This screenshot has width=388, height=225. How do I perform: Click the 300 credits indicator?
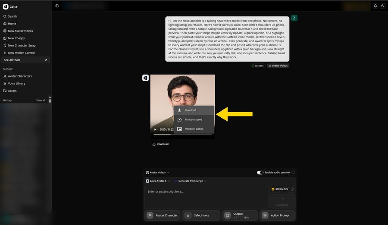[x=280, y=189]
